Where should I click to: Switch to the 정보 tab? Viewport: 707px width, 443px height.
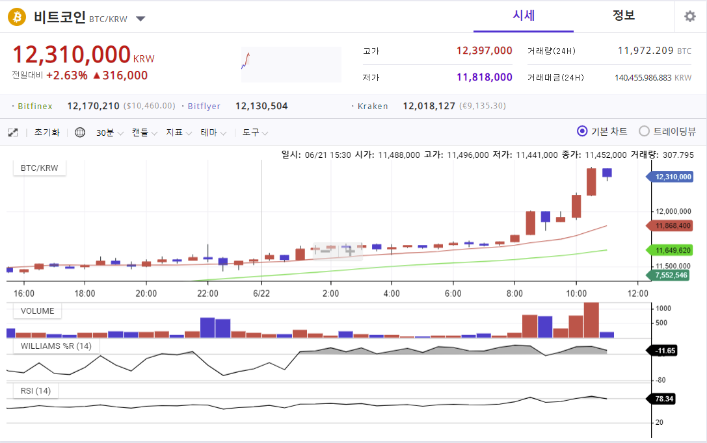(624, 16)
